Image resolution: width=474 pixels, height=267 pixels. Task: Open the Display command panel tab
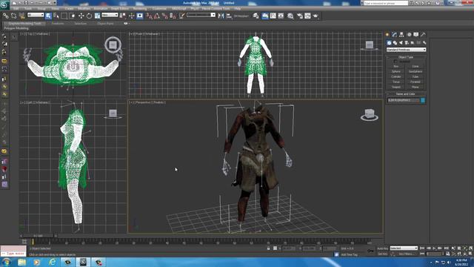point(416,35)
